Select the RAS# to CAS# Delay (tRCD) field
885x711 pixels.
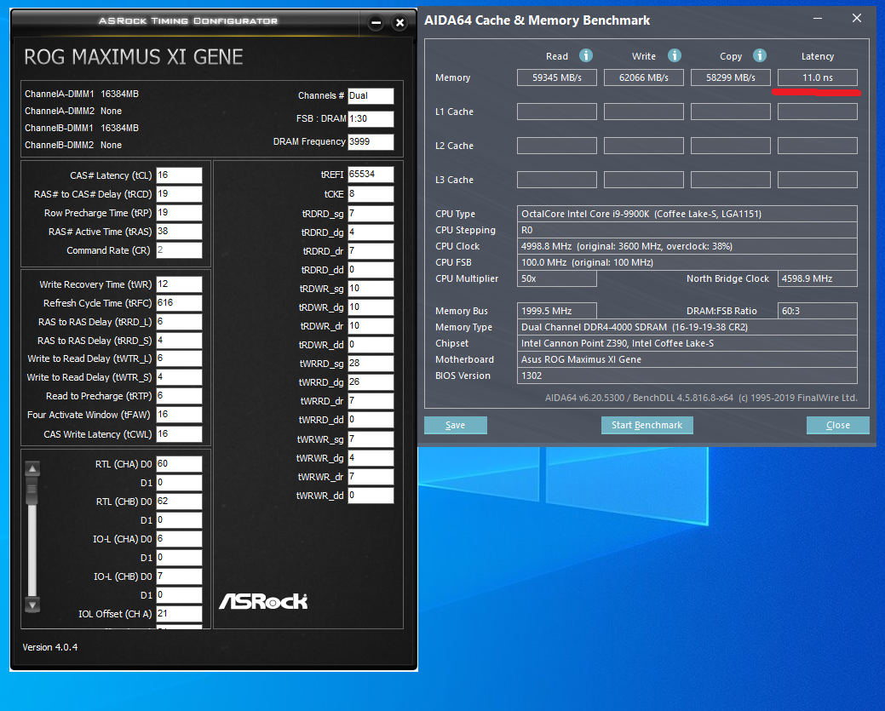[179, 193]
